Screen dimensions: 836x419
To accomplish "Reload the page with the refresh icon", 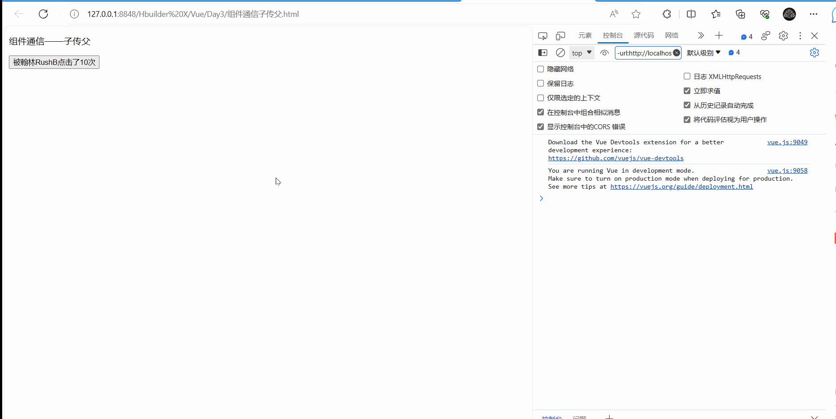I will tap(43, 14).
